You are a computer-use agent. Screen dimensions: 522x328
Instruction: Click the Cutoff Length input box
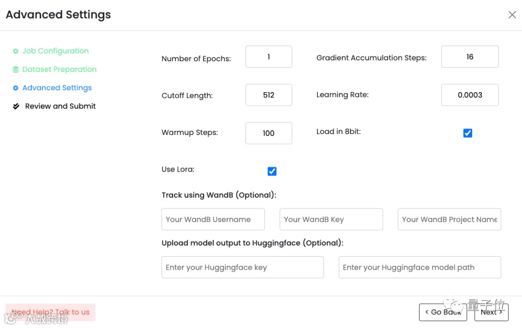[269, 95]
